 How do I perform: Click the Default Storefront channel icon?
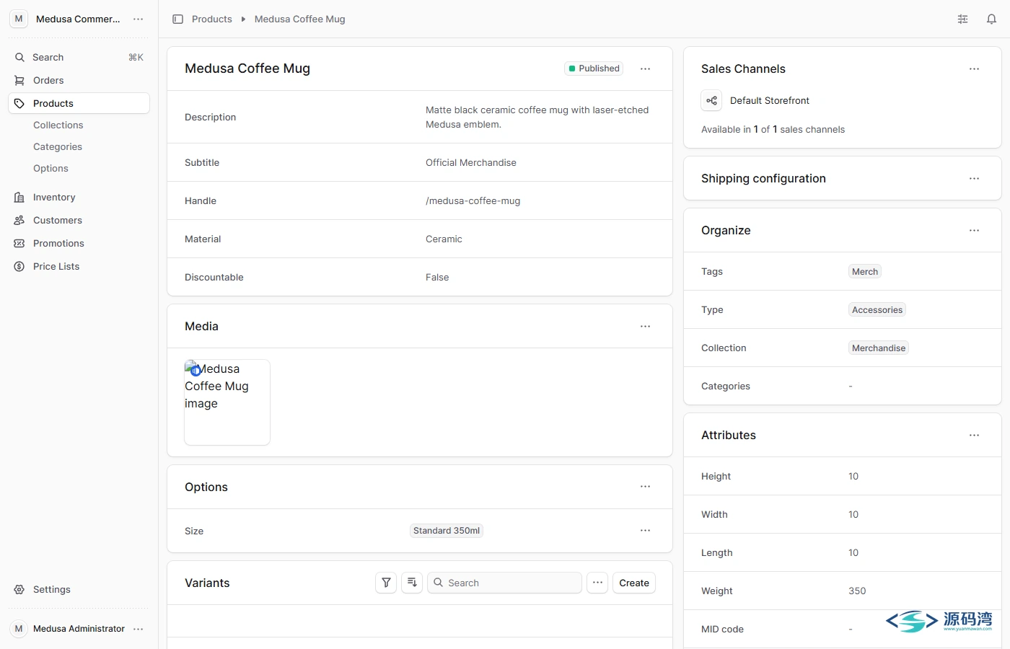(711, 100)
